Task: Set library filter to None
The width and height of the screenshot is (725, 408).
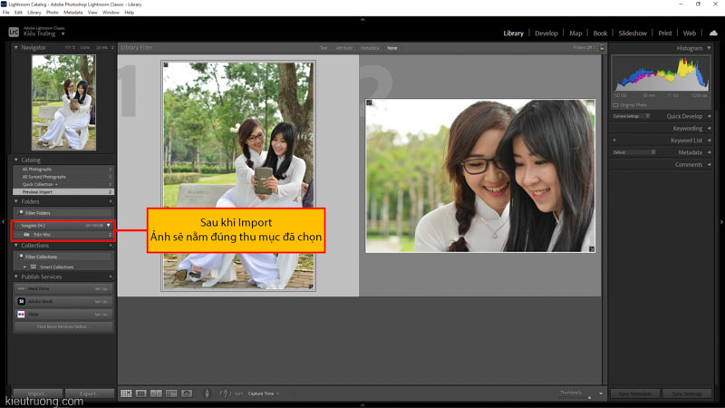Action: 392,48
